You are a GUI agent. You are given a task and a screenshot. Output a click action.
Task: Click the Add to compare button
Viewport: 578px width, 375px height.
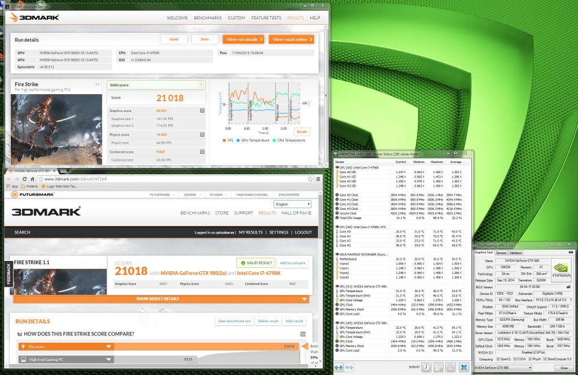(293, 263)
